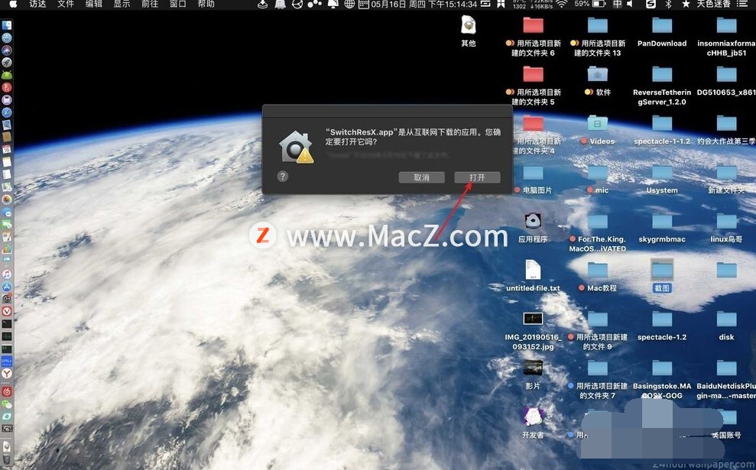The height and width of the screenshot is (470, 756).
Task: Open Calendar in the Dock
Action: click(x=7, y=150)
